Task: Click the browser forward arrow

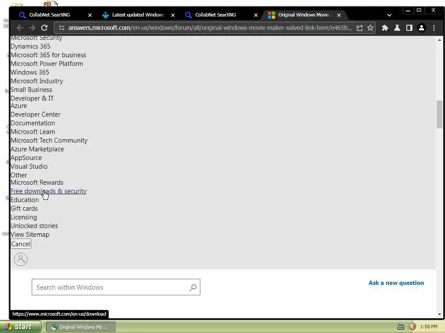Action: [32, 28]
